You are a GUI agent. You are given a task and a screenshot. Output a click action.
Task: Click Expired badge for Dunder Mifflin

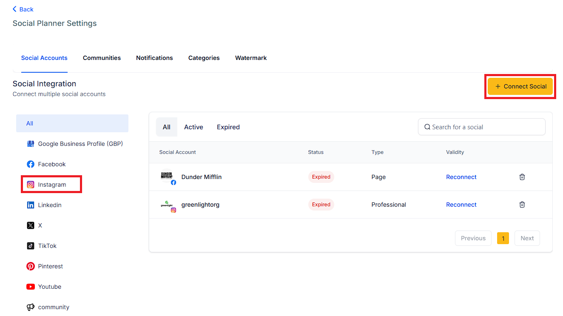(321, 177)
